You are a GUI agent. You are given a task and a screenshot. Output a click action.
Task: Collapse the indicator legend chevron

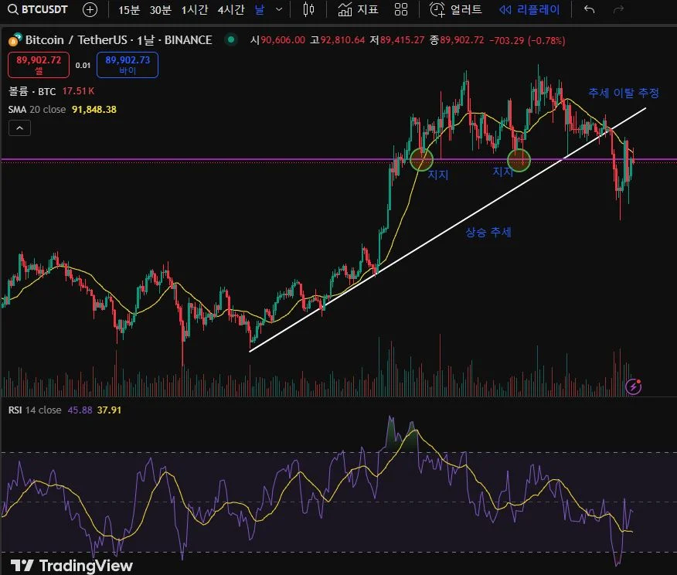19,128
